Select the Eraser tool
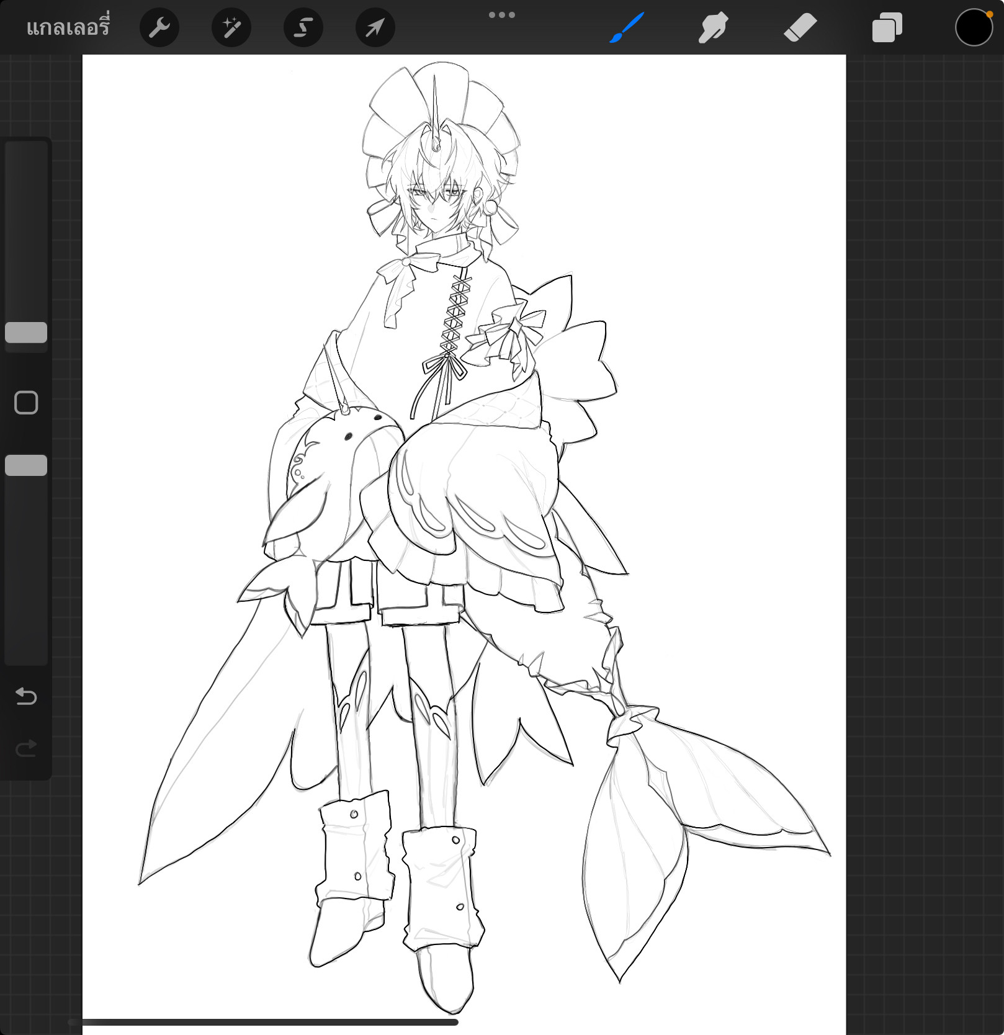Image resolution: width=1004 pixels, height=1035 pixels. click(x=800, y=27)
